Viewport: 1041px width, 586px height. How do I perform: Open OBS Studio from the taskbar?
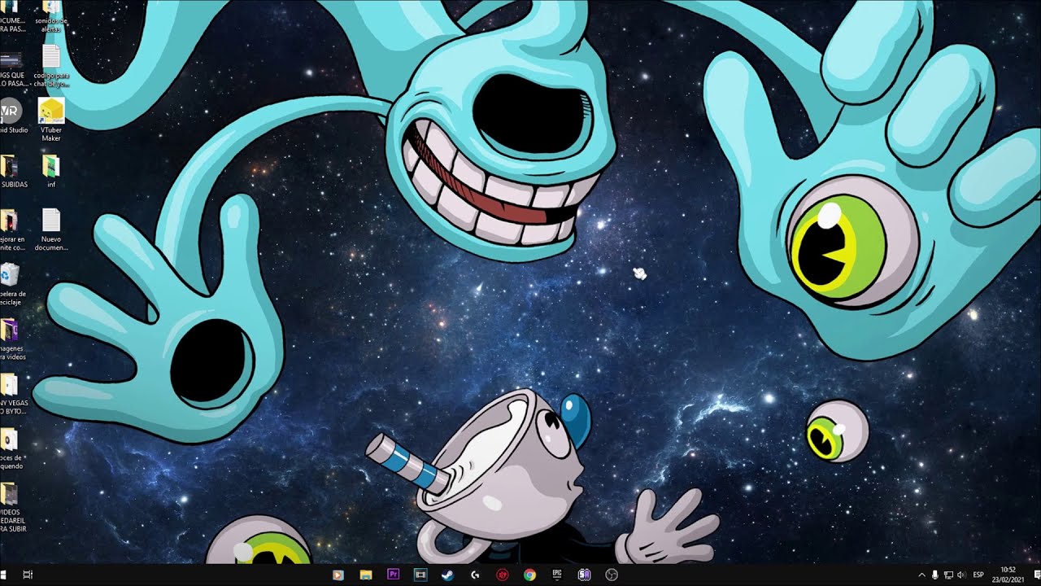coord(611,575)
